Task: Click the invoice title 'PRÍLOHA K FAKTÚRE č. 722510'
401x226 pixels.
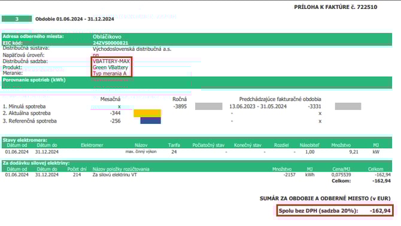Action: 336,7
